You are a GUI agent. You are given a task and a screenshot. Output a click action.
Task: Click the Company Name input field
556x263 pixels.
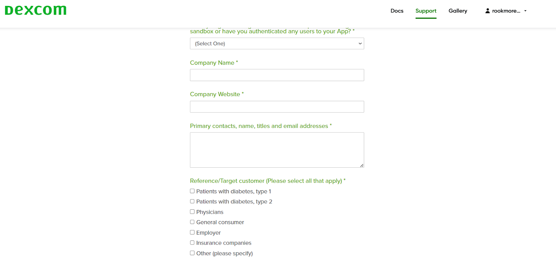click(x=277, y=75)
